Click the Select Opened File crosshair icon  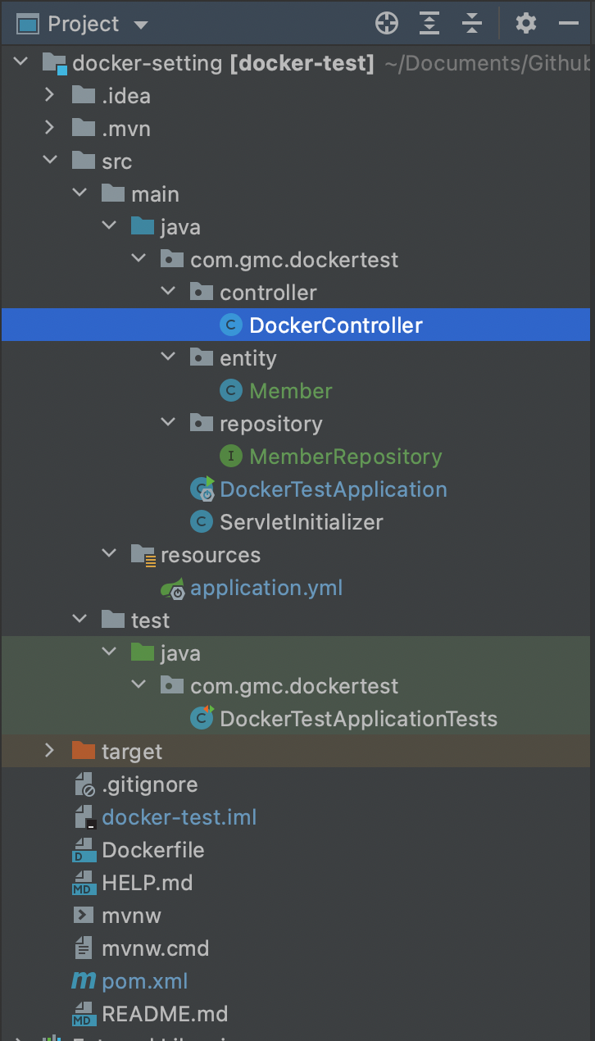click(387, 24)
